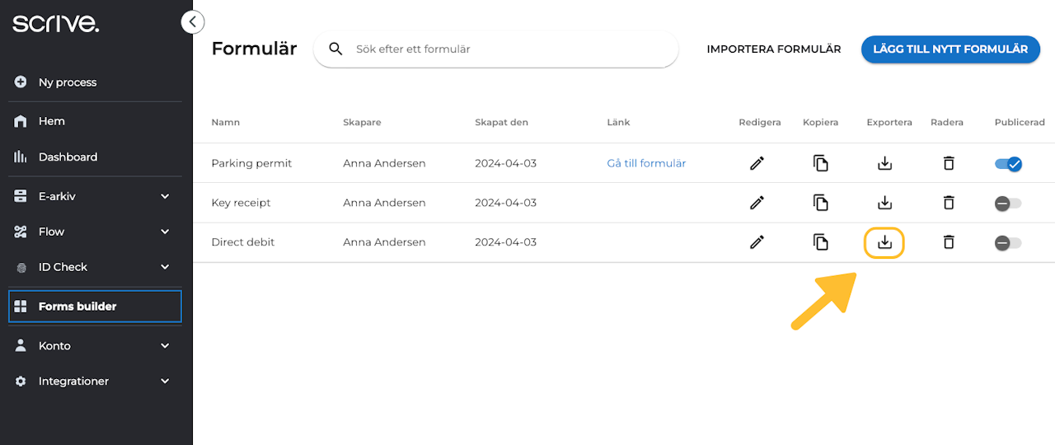Click Lägg till nytt formulär button

coord(950,49)
